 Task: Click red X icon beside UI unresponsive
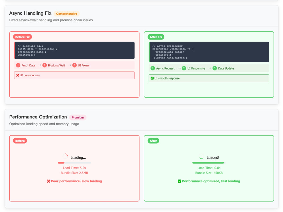tap(18, 75)
